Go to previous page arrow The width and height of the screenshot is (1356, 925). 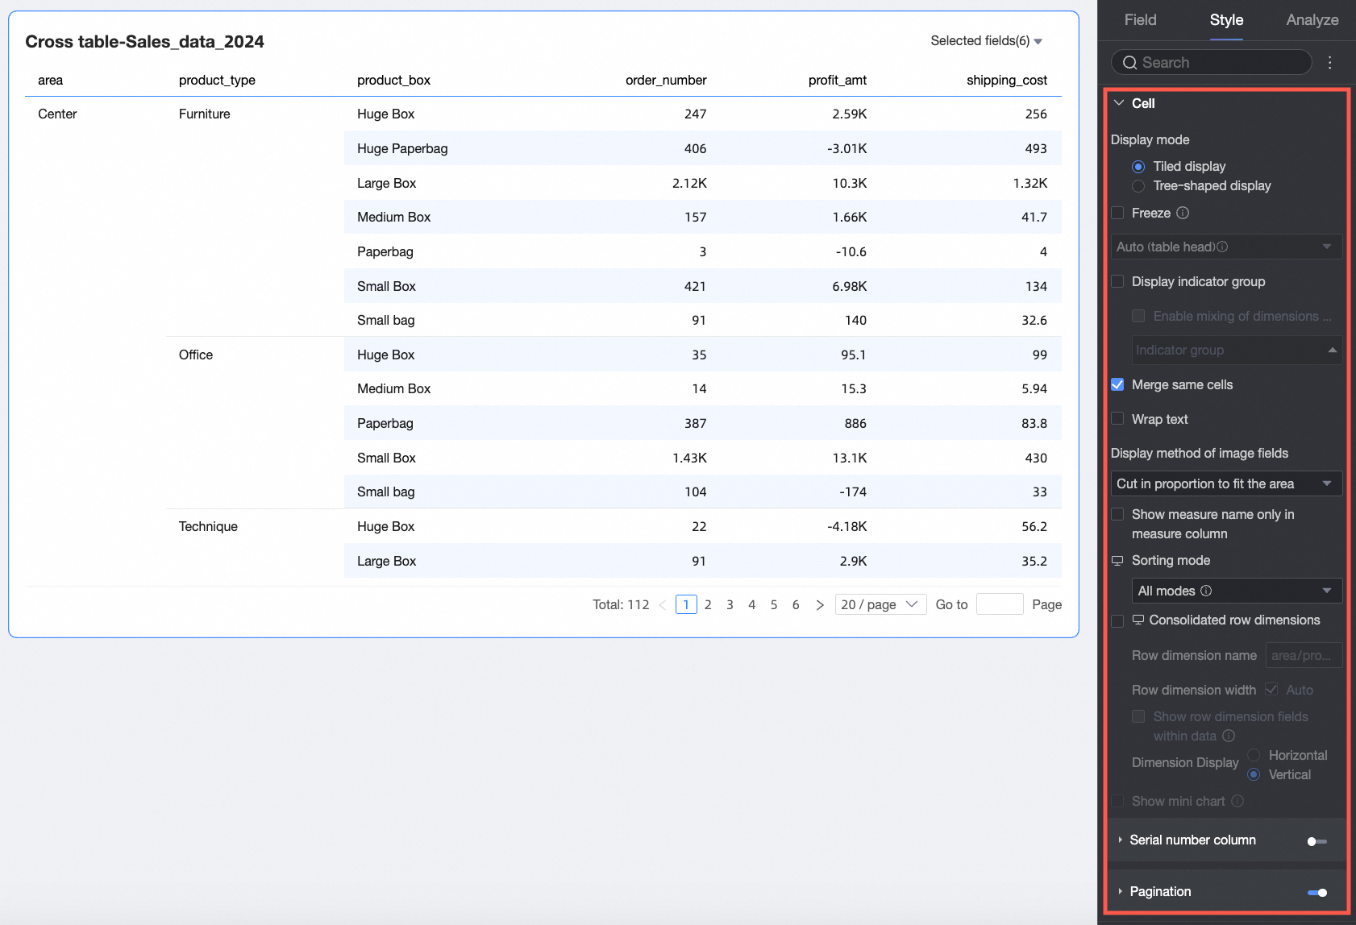[x=662, y=605]
